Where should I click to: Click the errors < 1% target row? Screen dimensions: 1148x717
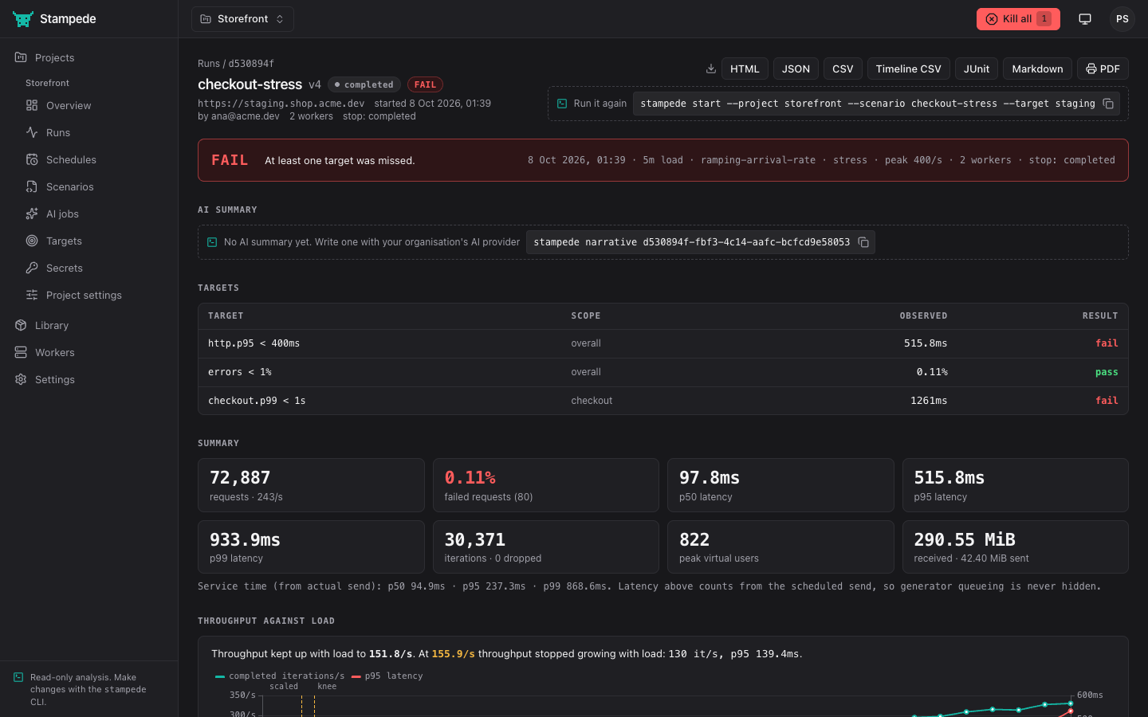(x=662, y=372)
